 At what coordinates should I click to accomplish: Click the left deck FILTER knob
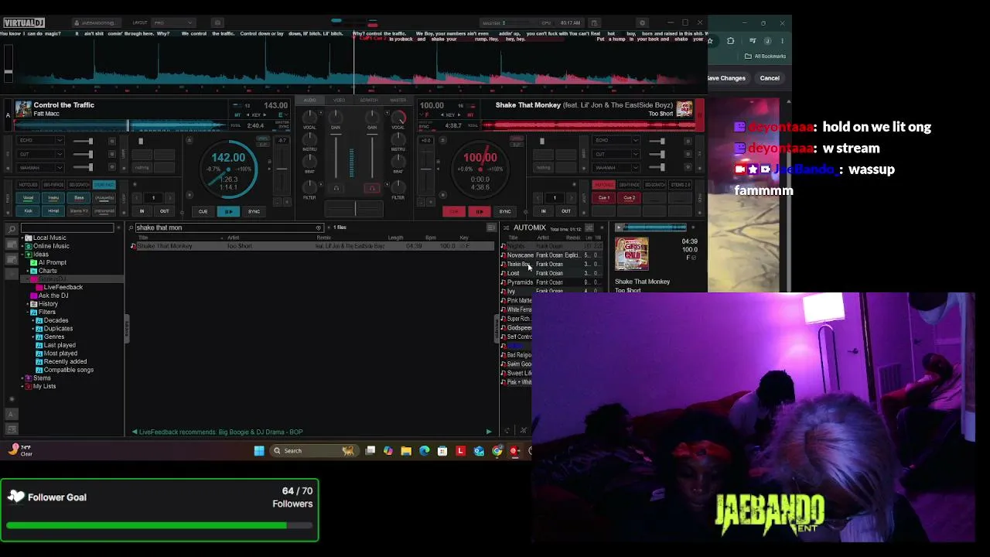click(x=309, y=186)
